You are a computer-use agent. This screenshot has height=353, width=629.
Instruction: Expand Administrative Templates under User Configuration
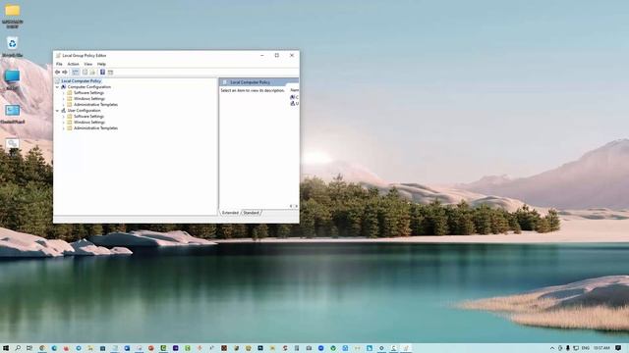point(63,128)
